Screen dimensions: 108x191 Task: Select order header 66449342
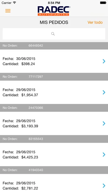click(x=54, y=46)
